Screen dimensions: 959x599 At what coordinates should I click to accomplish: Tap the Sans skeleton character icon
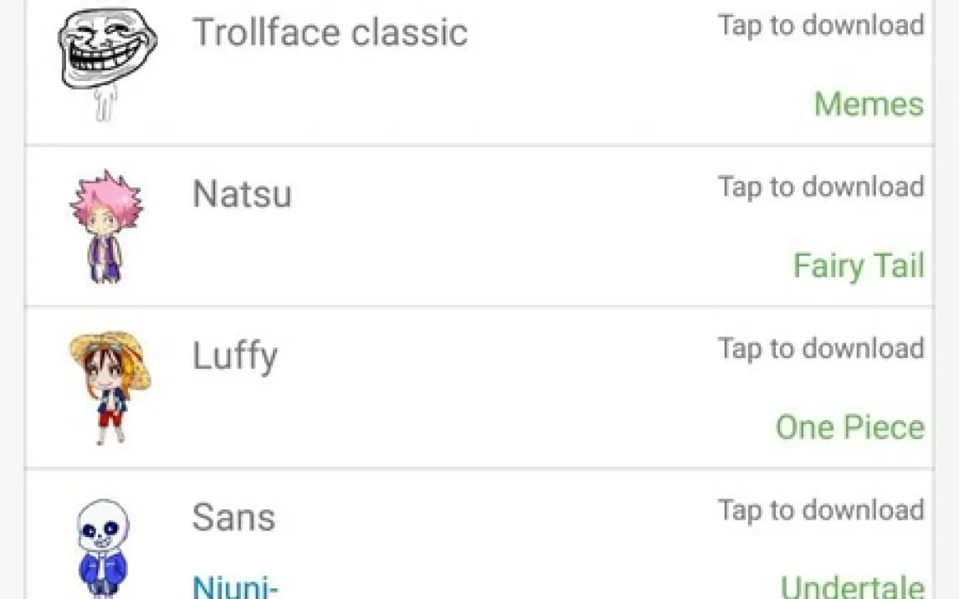pos(103,548)
